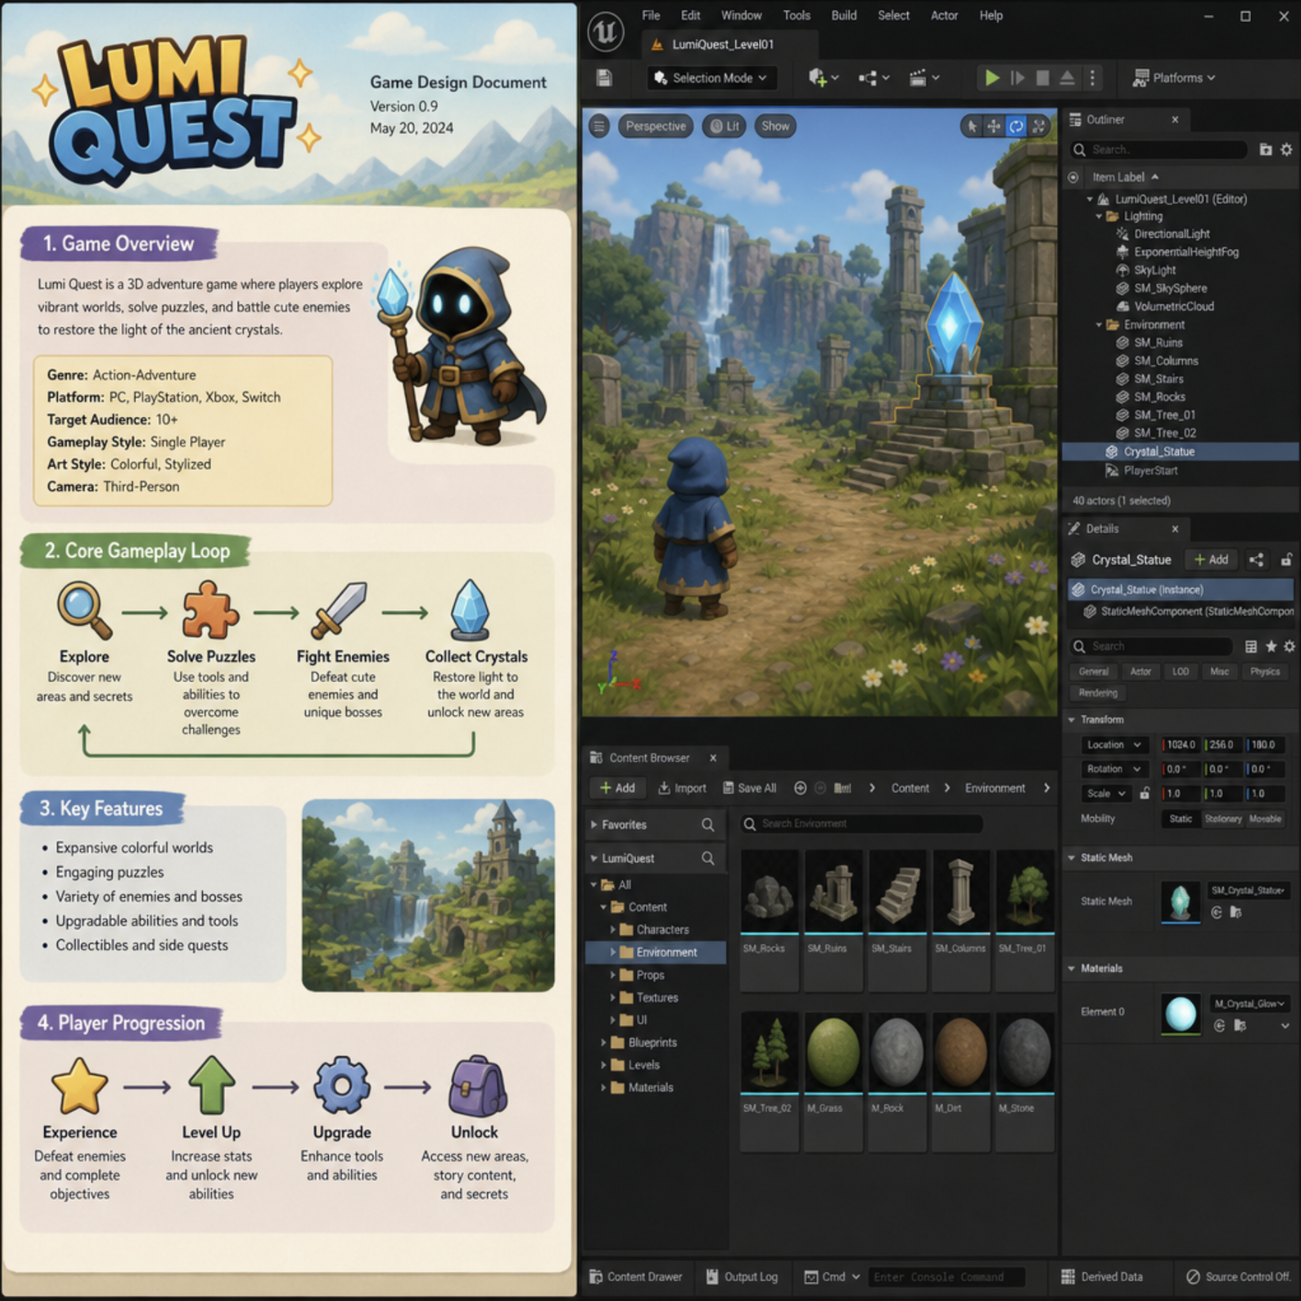Viewport: 1301px width, 1301px height.
Task: Open the Window menu
Action: 741,15
